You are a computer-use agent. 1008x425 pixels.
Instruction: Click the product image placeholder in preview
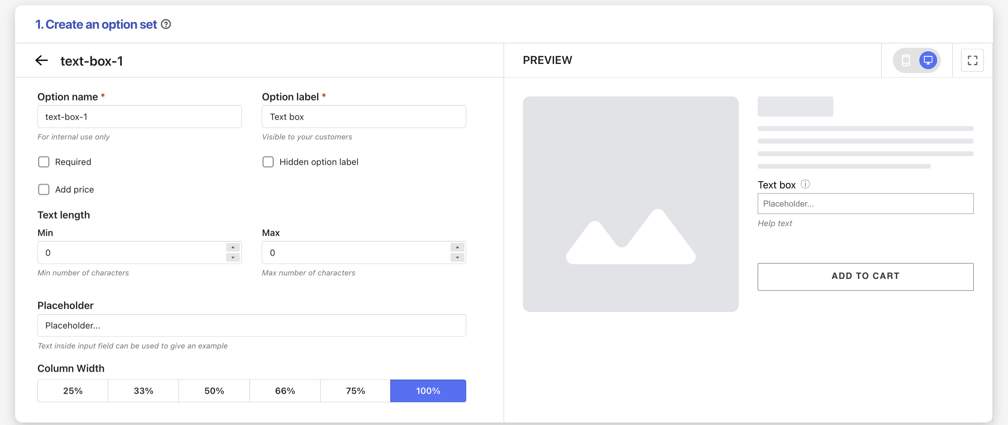click(x=630, y=204)
